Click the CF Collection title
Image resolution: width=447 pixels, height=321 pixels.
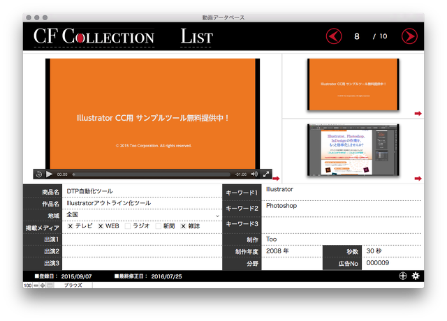click(x=94, y=36)
